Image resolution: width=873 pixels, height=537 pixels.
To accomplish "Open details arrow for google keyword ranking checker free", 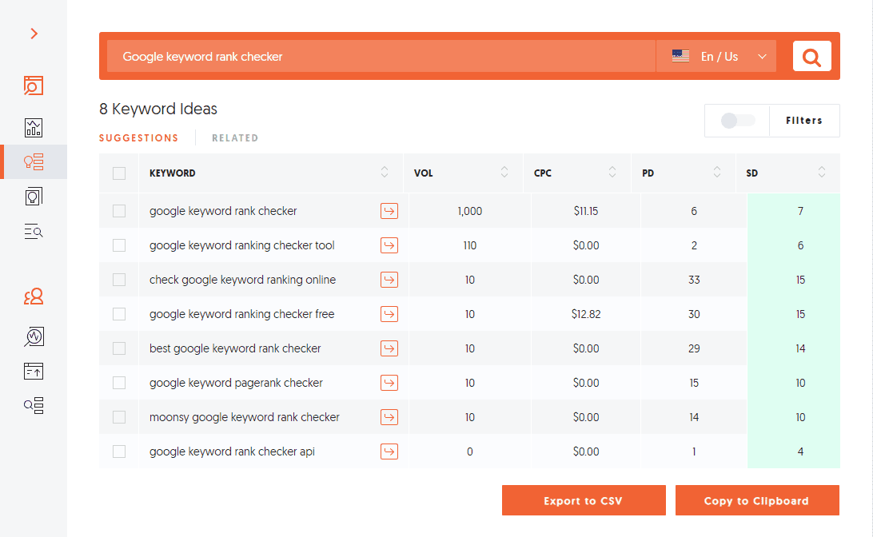I will click(x=389, y=314).
